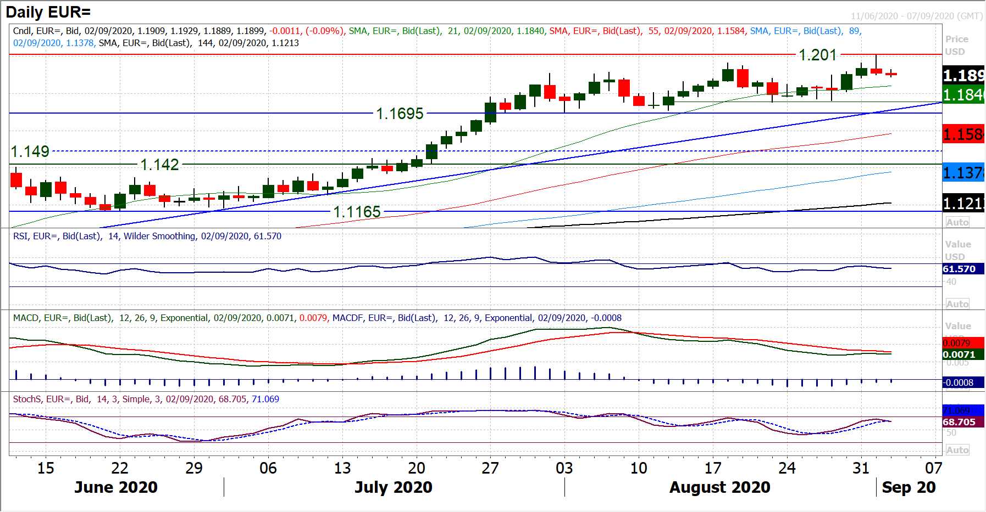Click the July 2020 month label

click(x=393, y=487)
